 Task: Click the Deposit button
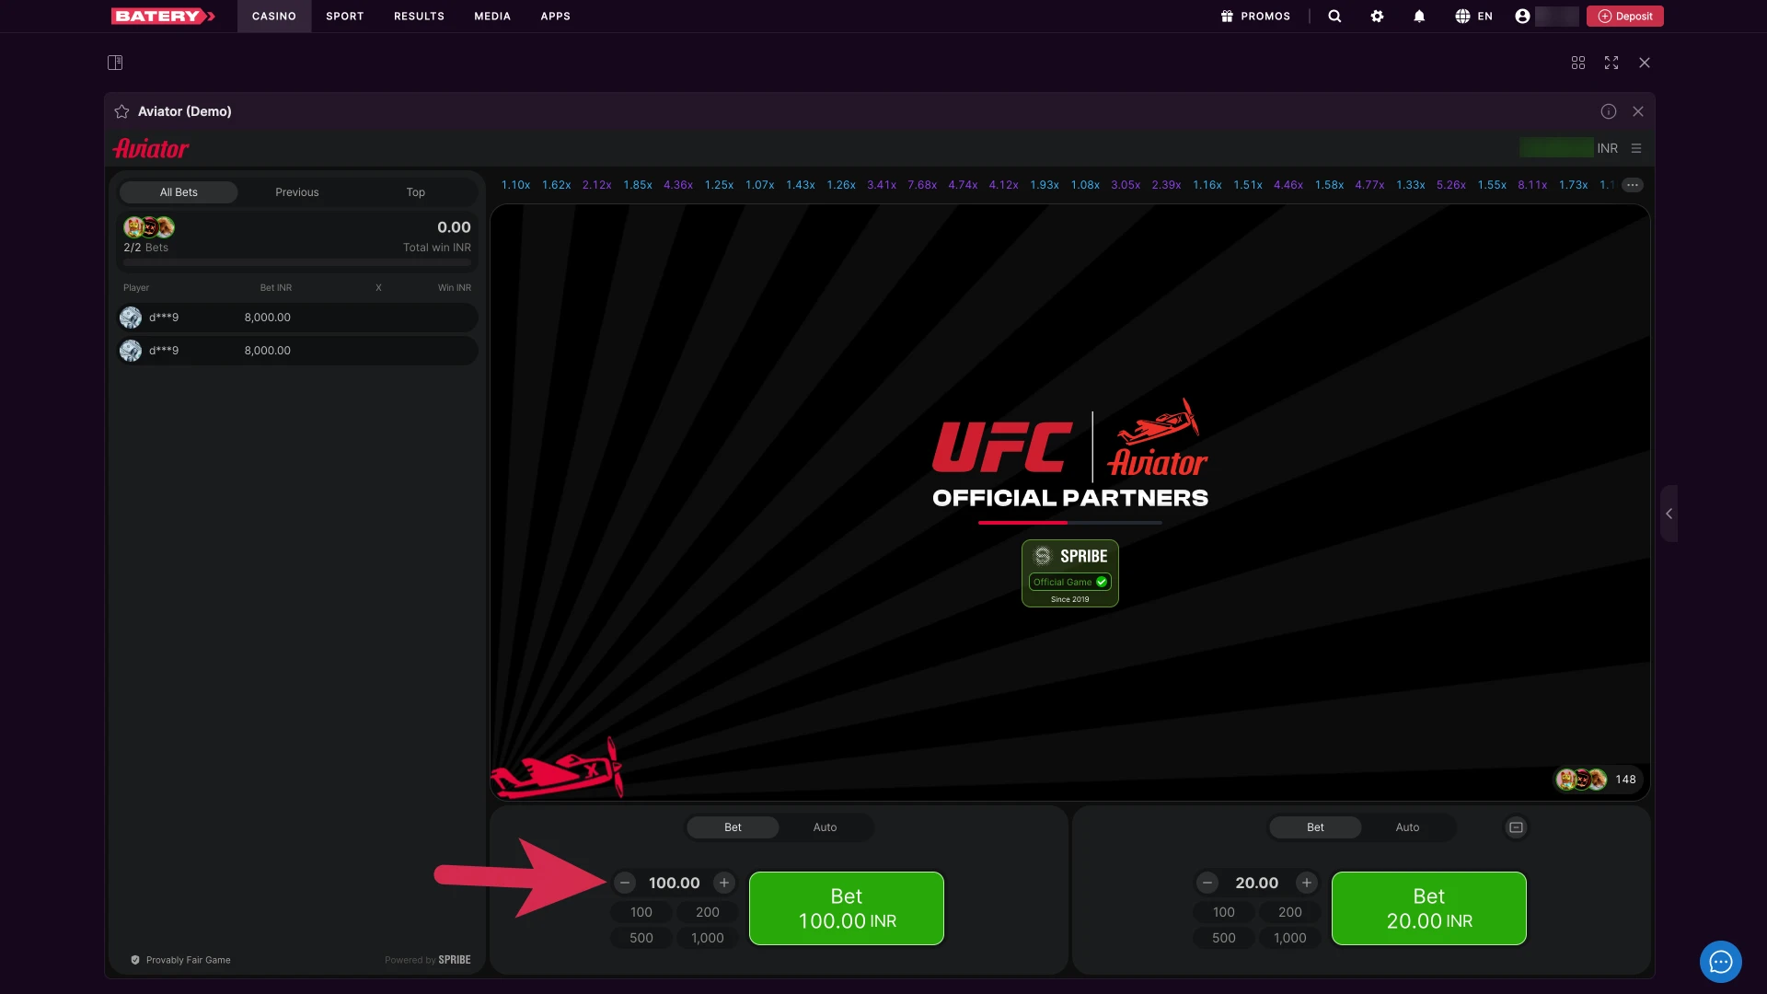(x=1625, y=16)
